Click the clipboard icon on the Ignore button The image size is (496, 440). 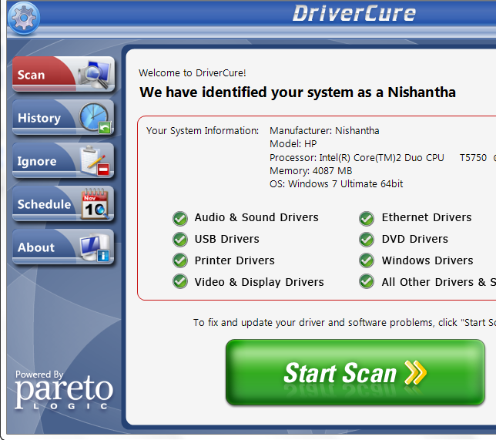point(95,161)
